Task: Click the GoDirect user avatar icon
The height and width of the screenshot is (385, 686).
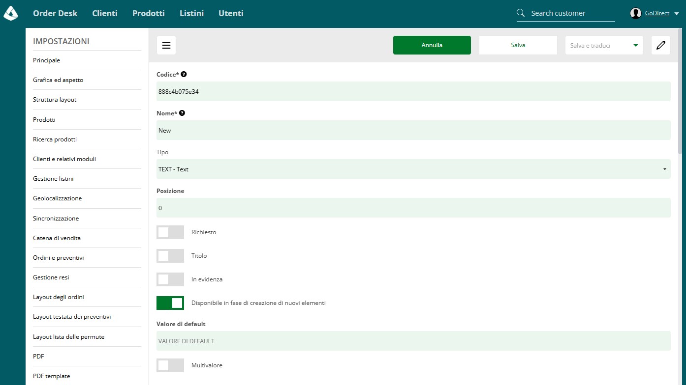Action: coord(636,13)
